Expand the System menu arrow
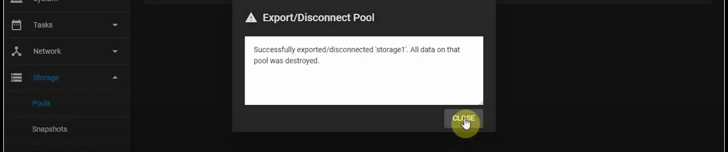 (x=115, y=1)
